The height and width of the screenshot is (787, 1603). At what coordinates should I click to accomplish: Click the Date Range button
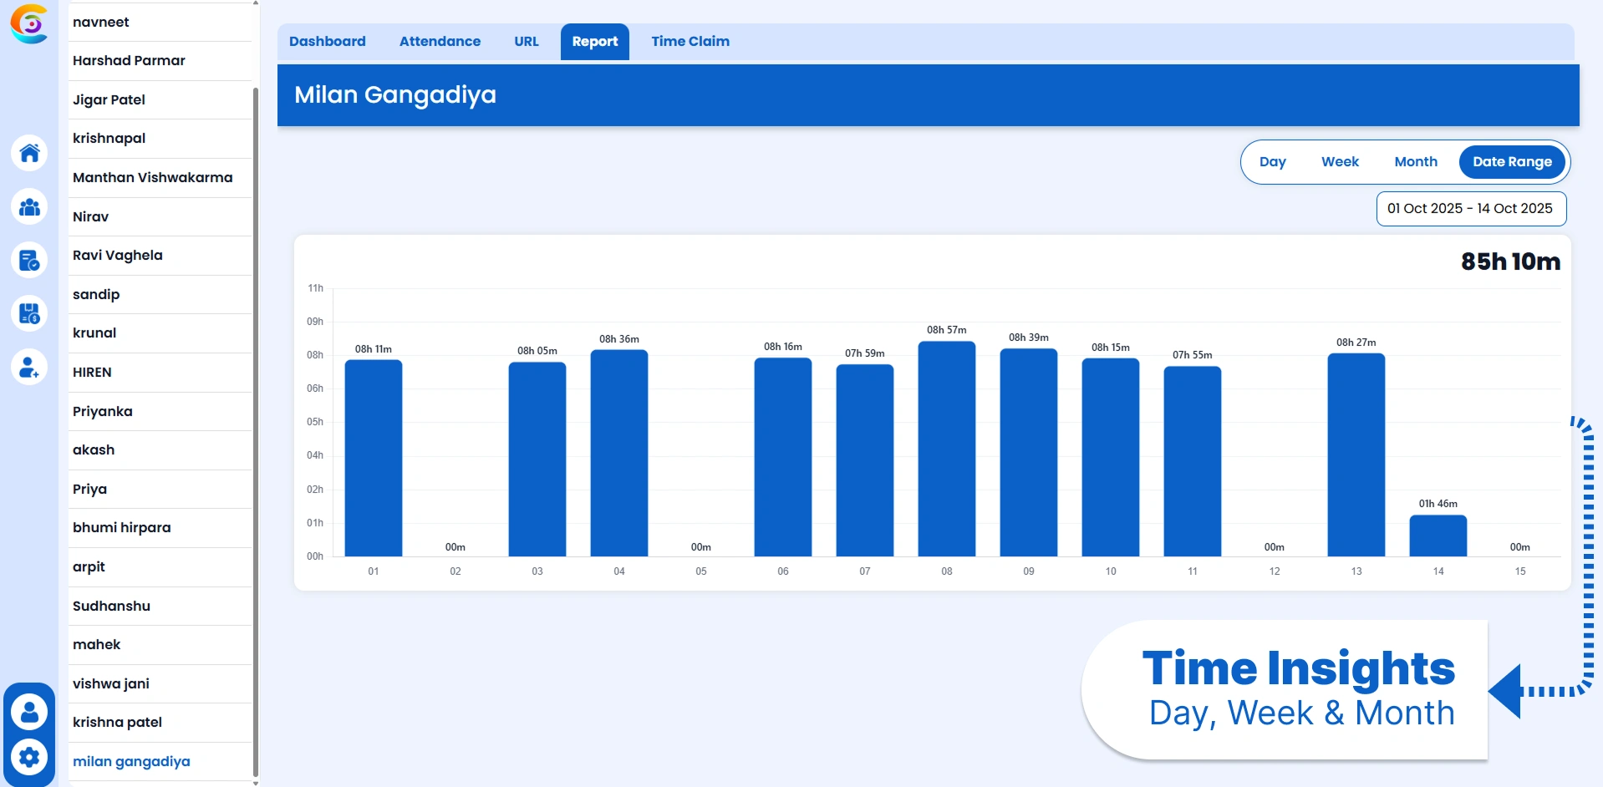pyautogui.click(x=1512, y=161)
